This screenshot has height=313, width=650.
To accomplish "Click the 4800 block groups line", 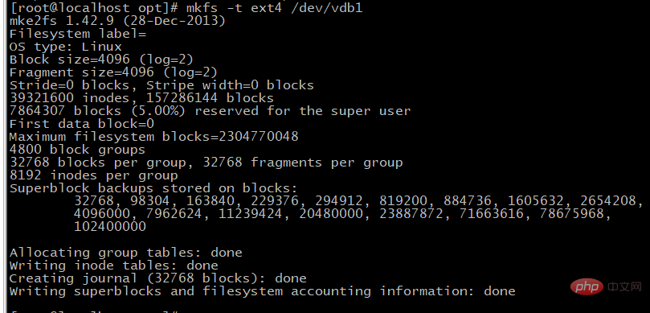I will click(77, 150).
